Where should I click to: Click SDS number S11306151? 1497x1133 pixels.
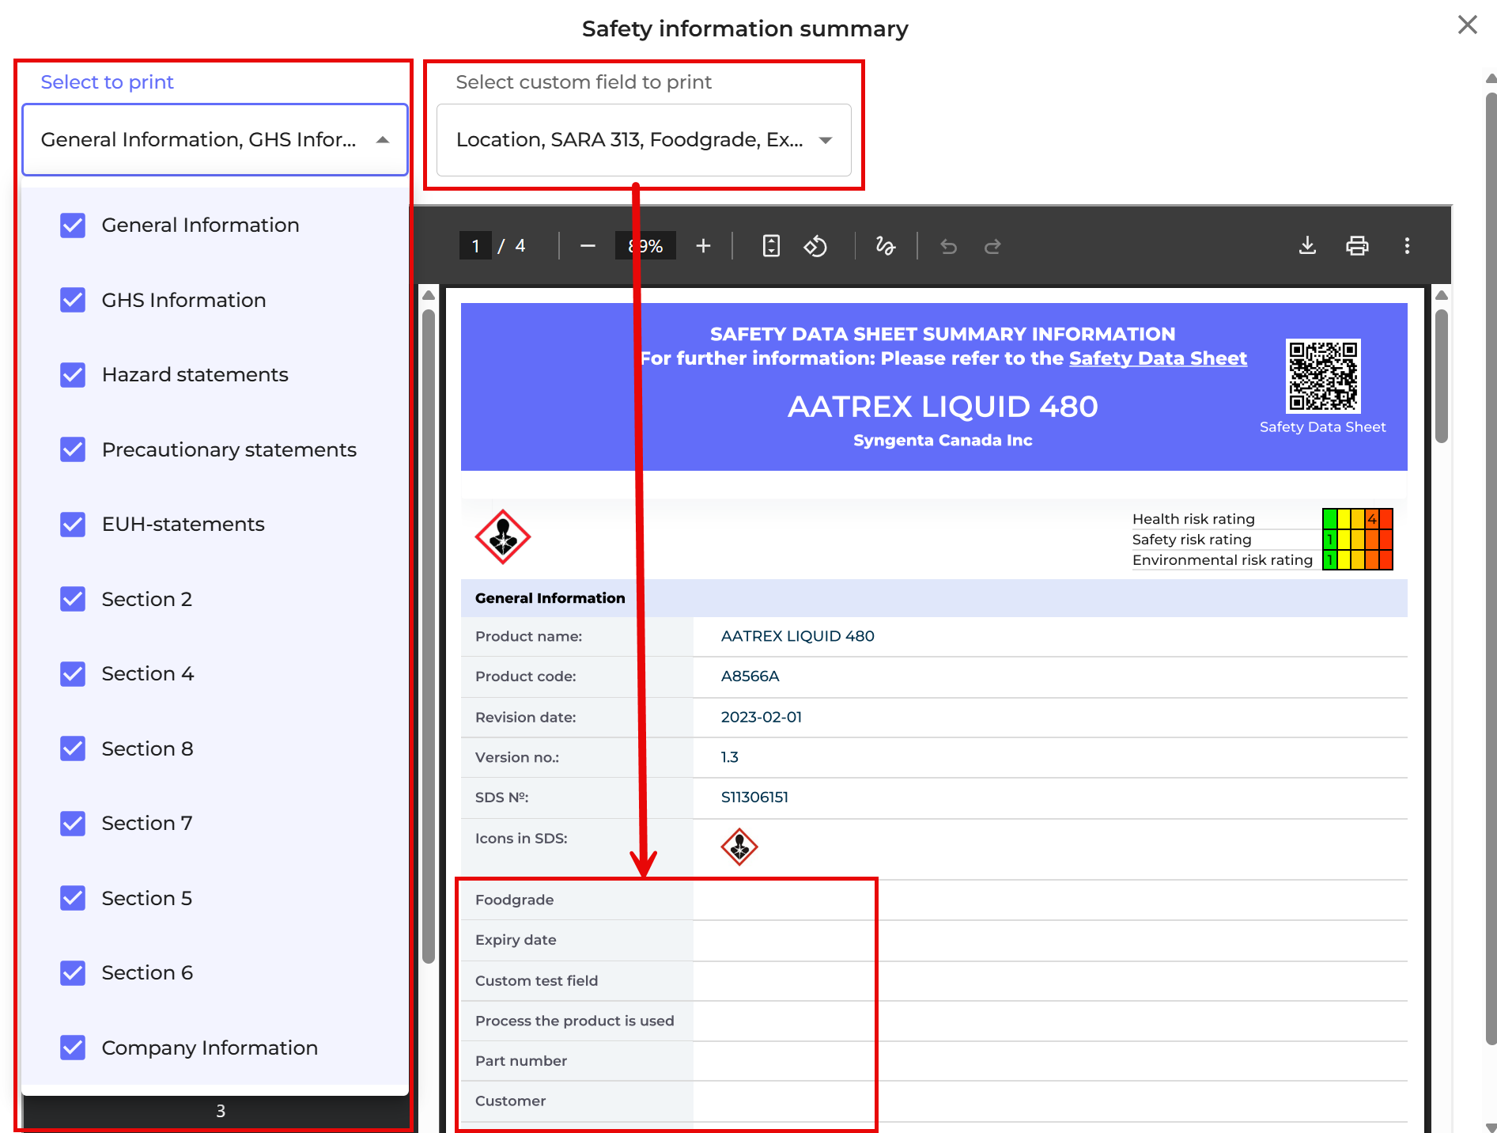coord(754,798)
